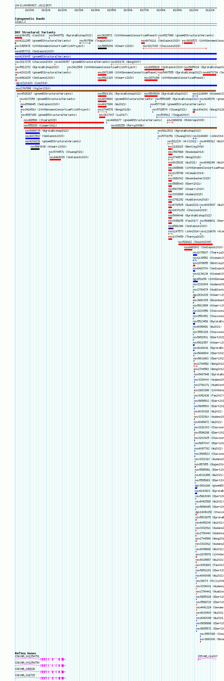Viewport: 224px width, 681px height.
Task: Click the nsv3117007 (Lu2017) label
Action: tap(113, 115)
